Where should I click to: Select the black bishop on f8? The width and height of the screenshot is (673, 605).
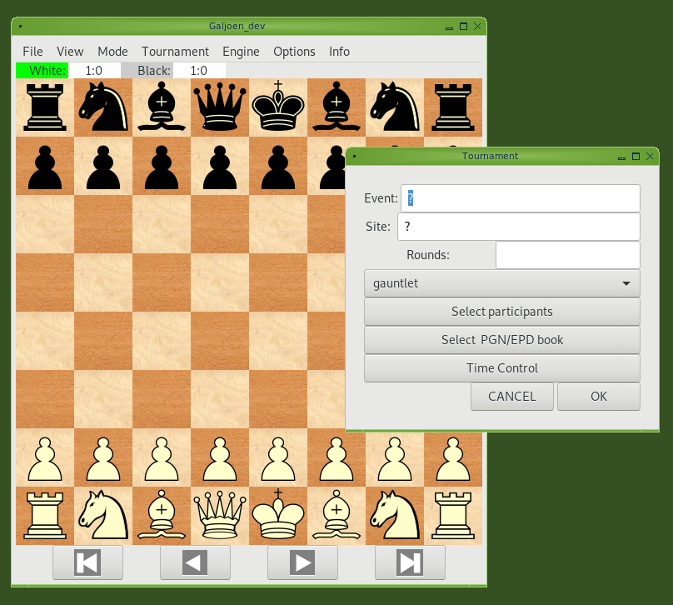click(336, 107)
